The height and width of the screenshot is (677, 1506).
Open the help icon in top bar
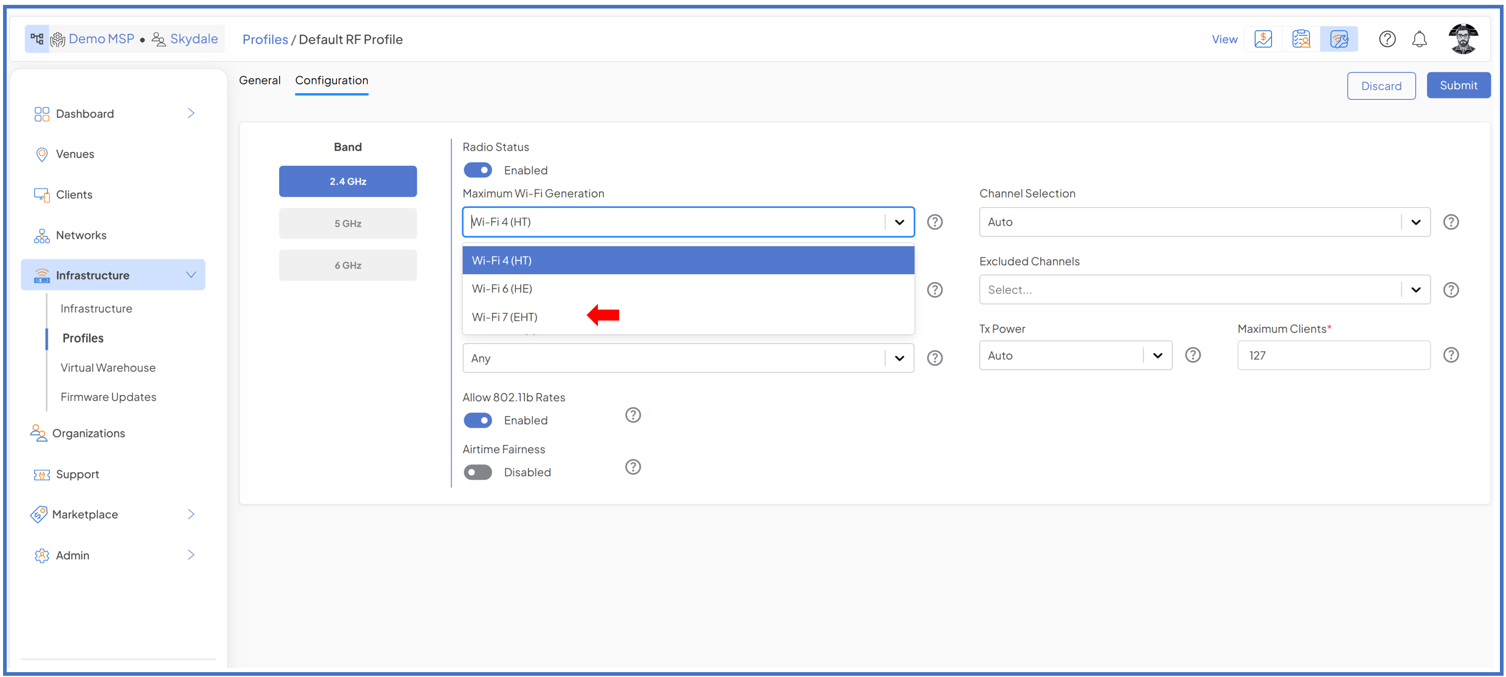click(1387, 40)
